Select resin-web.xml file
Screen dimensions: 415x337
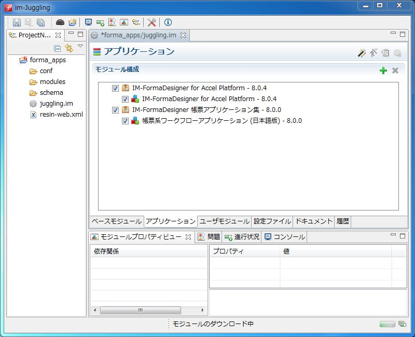[x=61, y=115]
